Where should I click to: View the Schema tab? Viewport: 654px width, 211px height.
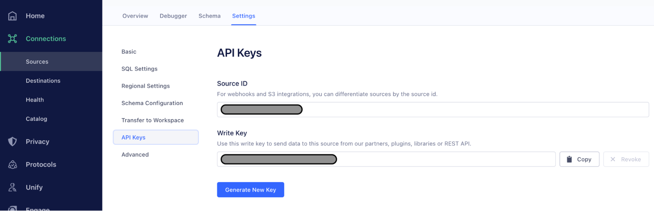click(x=209, y=16)
